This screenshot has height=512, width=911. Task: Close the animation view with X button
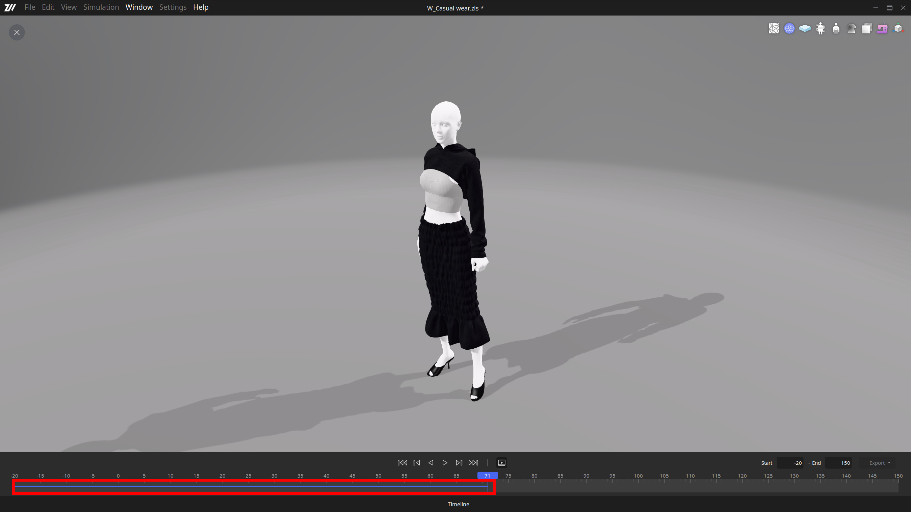pyautogui.click(x=17, y=32)
